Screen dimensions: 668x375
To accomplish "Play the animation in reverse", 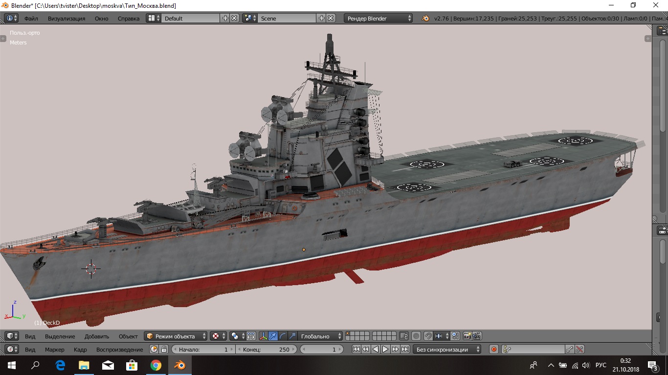I will [376, 350].
